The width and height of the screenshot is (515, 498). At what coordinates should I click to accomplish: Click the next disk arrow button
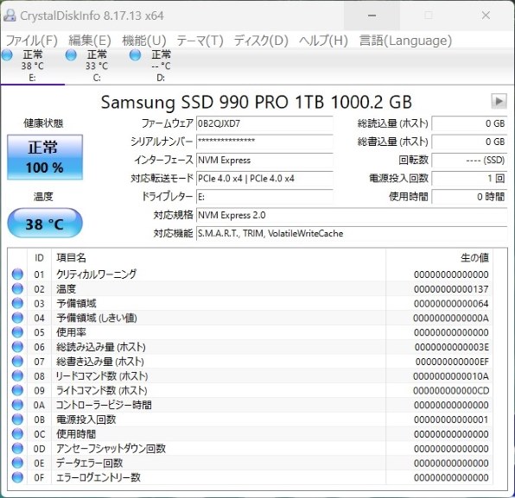point(499,101)
